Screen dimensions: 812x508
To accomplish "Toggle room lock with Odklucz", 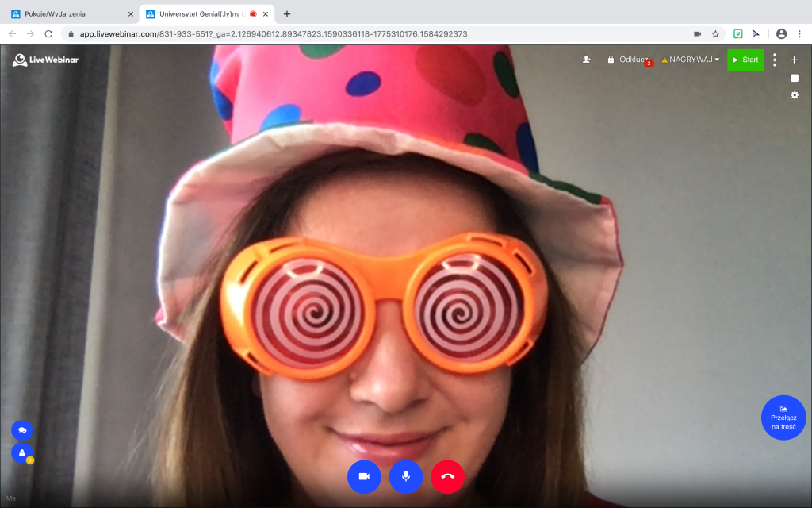I will (628, 60).
